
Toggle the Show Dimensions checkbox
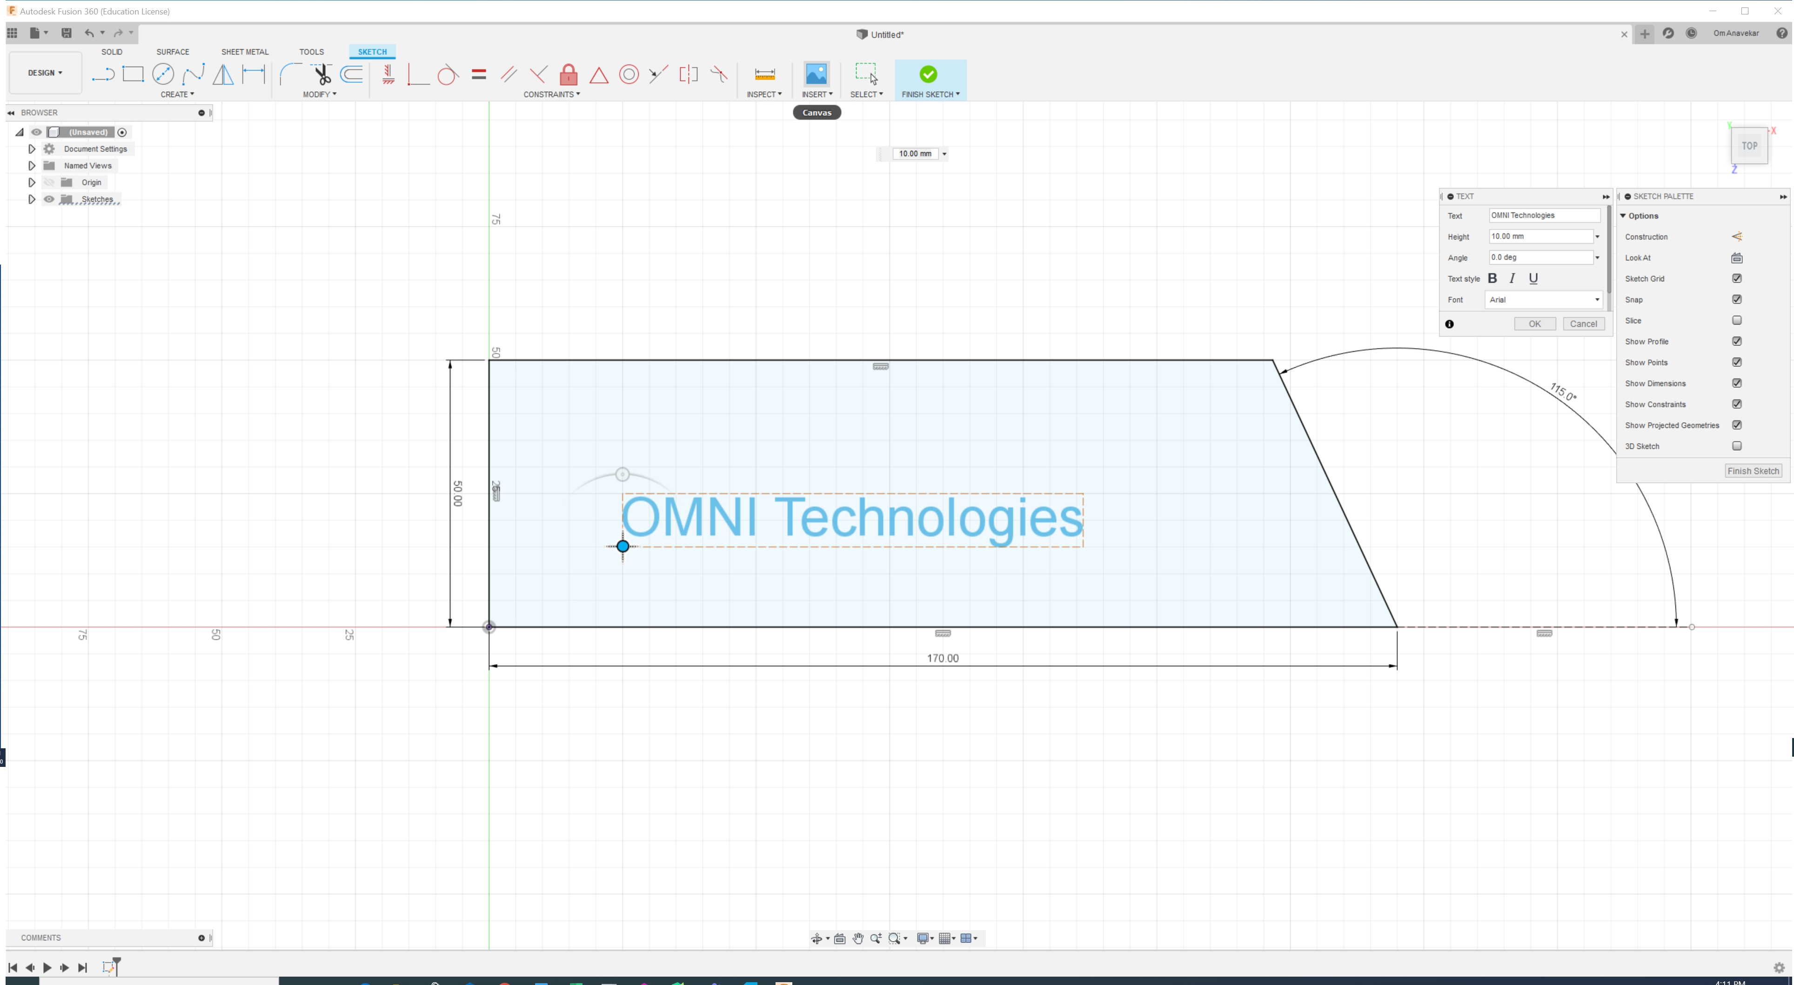1737,383
